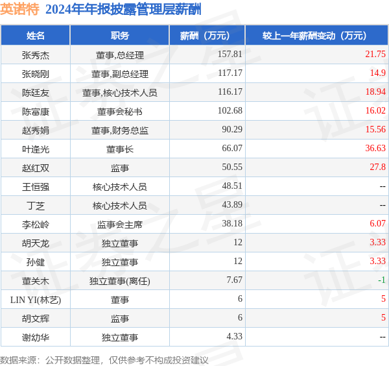Click the name cell 胡天龙

tap(36, 243)
